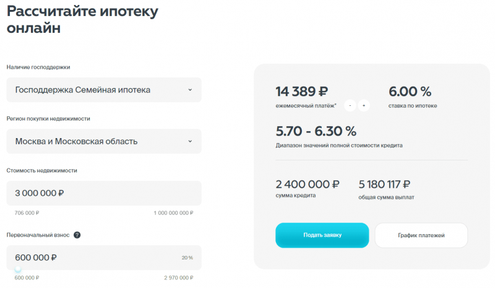Screen dimensions: 495x288
Task: Click the down payment slider handle
Action: (18, 269)
